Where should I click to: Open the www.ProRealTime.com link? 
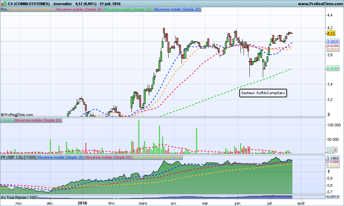point(320,4)
